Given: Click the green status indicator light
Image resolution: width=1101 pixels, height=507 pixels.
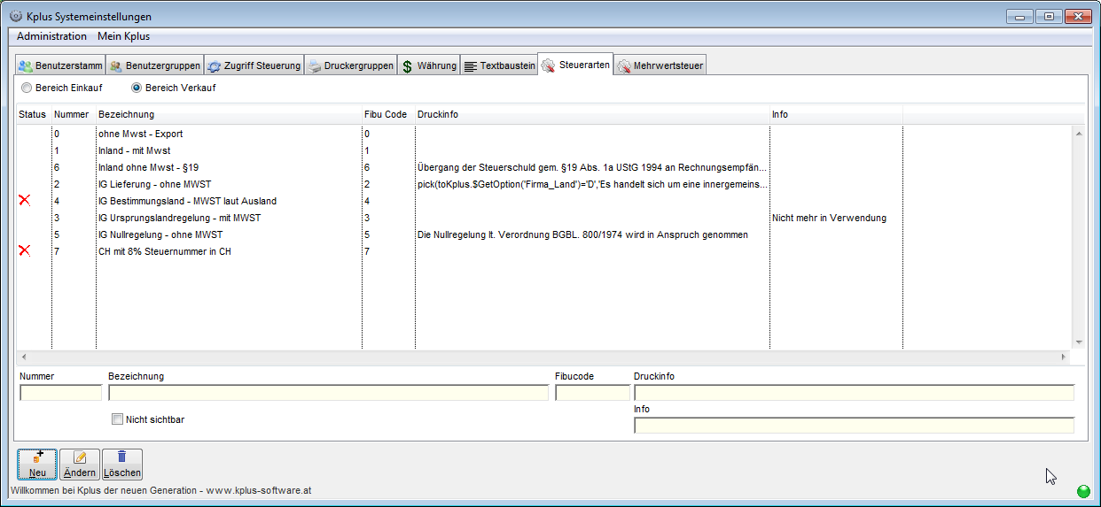Looking at the screenshot, I should 1082,491.
